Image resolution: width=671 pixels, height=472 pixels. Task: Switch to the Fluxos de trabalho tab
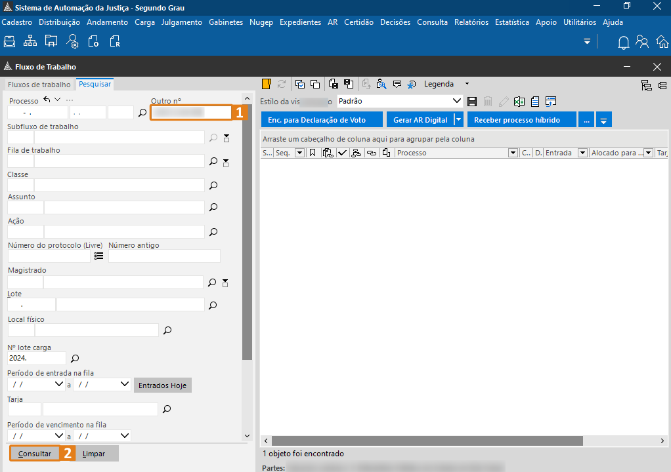tap(39, 85)
